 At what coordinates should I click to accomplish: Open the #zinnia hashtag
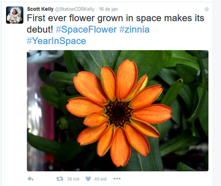(x=134, y=30)
